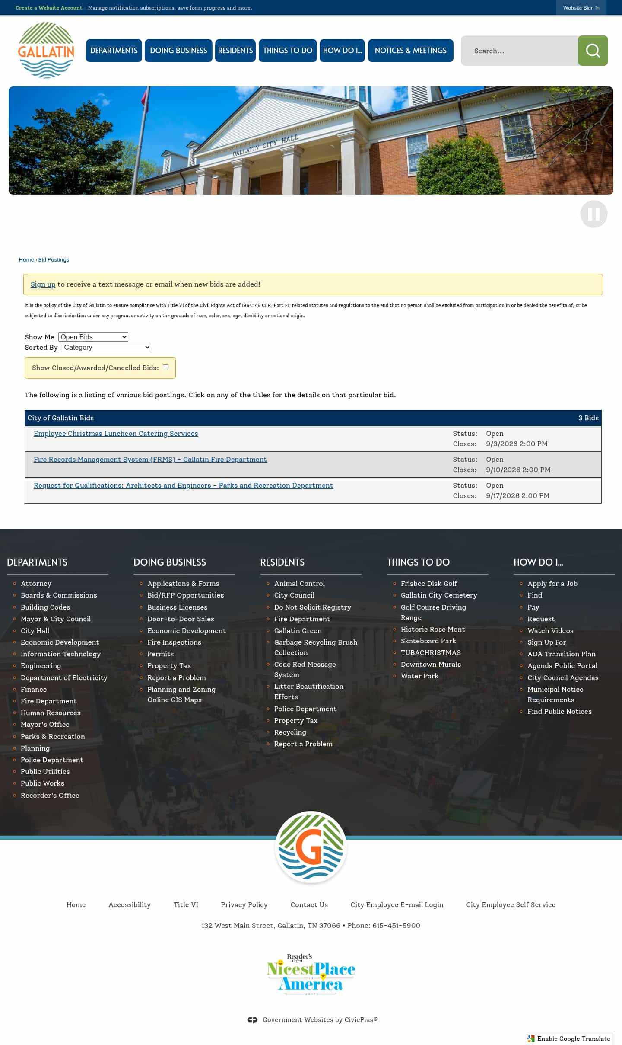Open Building Codes footer link
Viewport: 622px width, 1045px height.
(x=45, y=607)
